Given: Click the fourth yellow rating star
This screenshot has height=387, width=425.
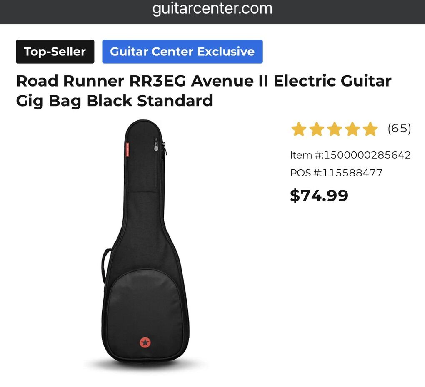Looking at the screenshot, I should pos(352,129).
